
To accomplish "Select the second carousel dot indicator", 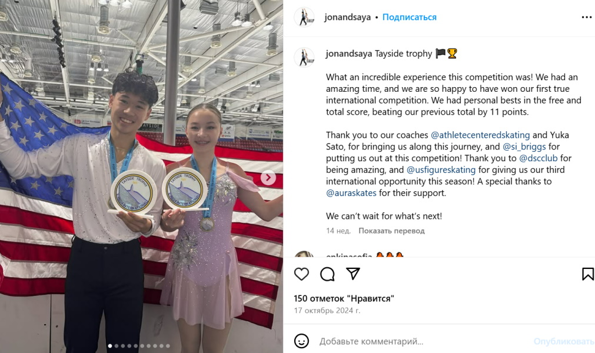I will pyautogui.click(x=117, y=346).
